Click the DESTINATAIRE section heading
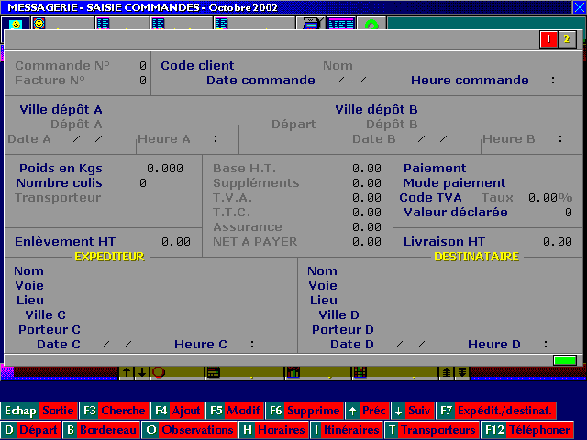This screenshot has width=587, height=440. (x=477, y=257)
